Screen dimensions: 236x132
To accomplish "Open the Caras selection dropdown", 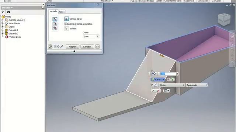I will point(163,80).
